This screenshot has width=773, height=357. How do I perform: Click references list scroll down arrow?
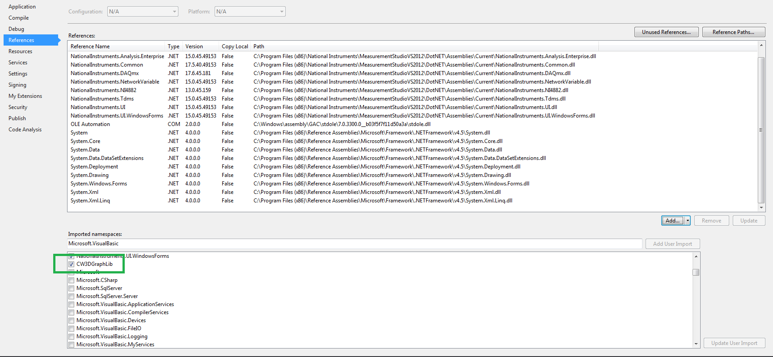tap(761, 208)
